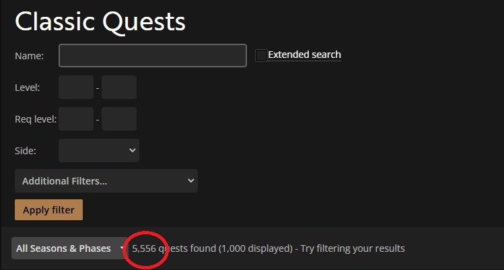The width and height of the screenshot is (504, 270).
Task: Click the chevron arrow in Side selector
Action: coord(132,150)
